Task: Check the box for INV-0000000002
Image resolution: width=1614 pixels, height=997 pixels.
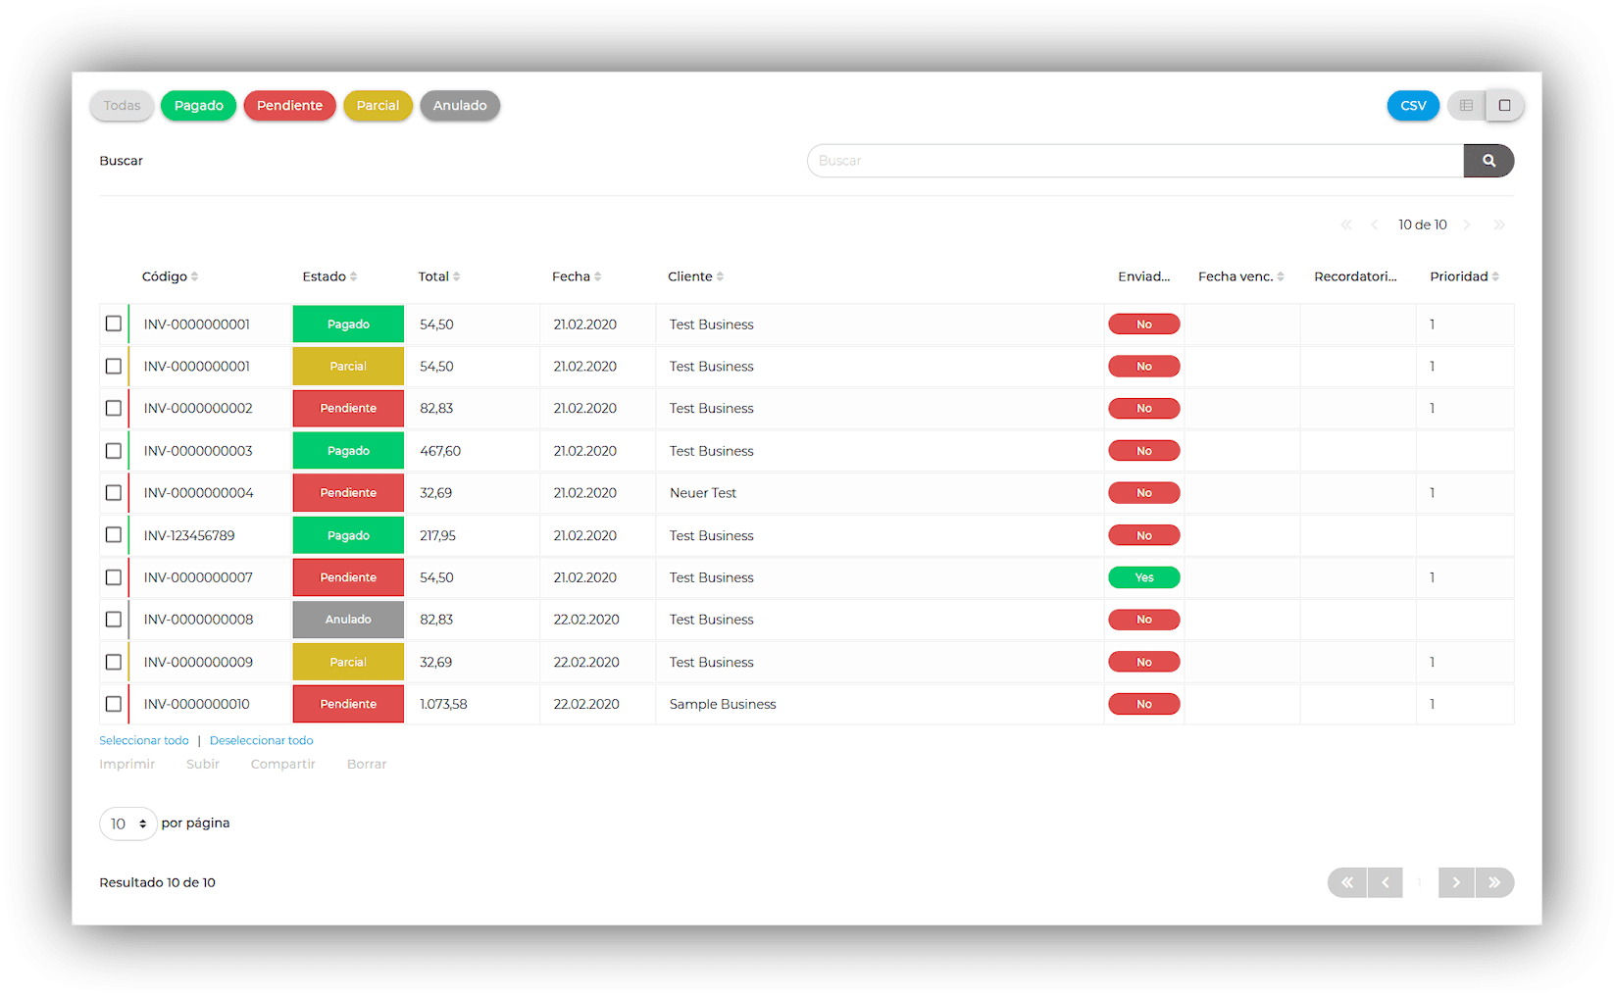Action: click(114, 408)
